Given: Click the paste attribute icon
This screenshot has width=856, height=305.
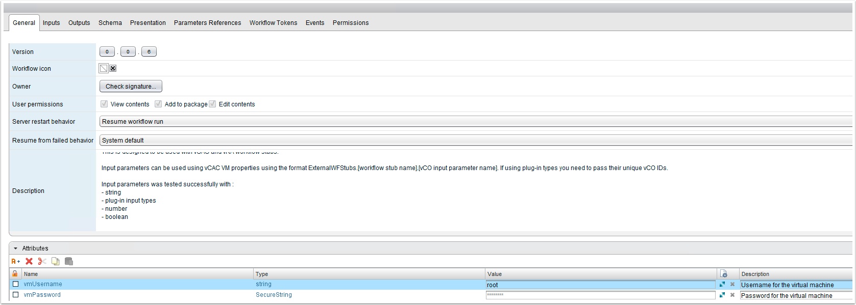Looking at the screenshot, I should (69, 261).
